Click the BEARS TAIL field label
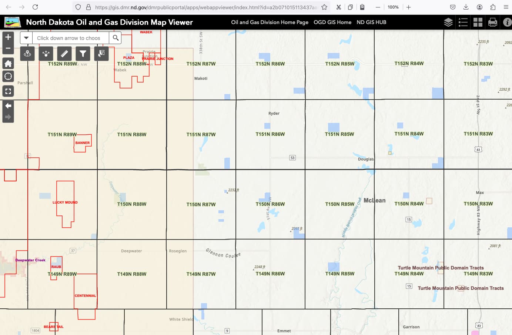 [x=54, y=327]
